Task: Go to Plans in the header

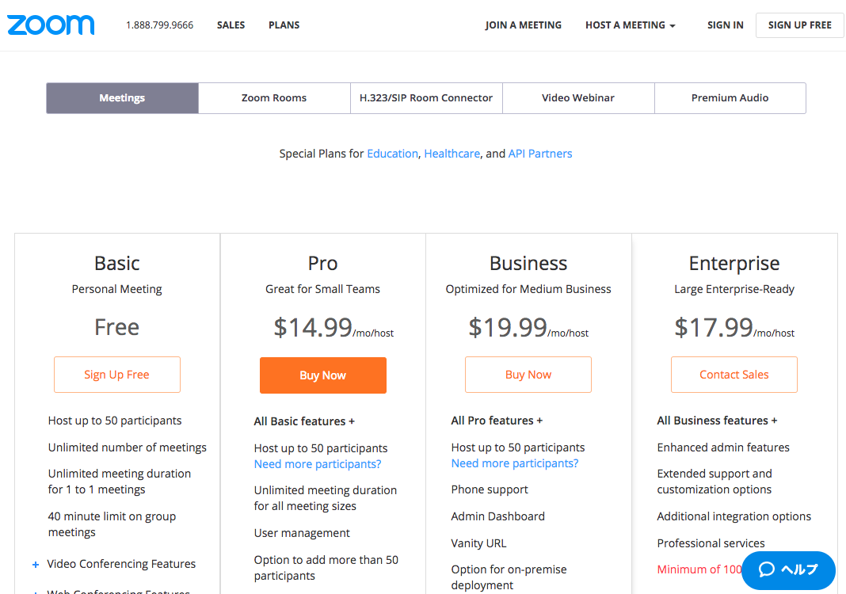Action: pyautogui.click(x=284, y=25)
